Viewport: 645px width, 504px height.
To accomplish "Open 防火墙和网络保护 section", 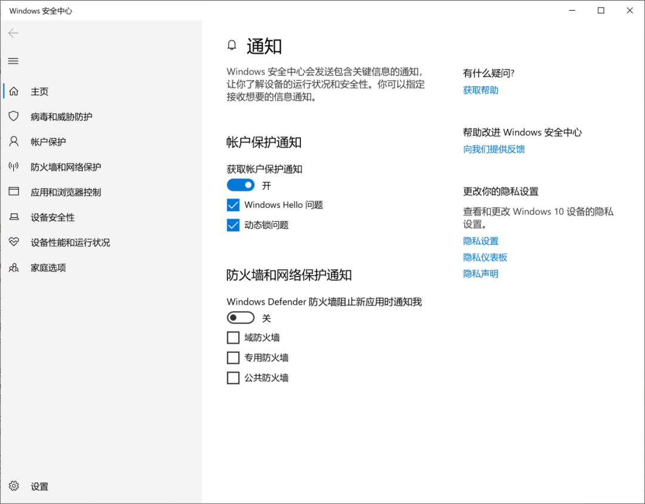I will point(66,167).
